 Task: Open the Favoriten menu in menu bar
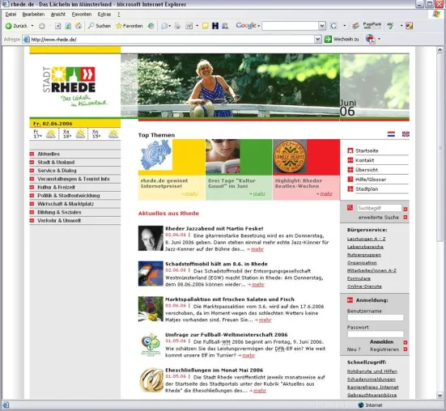click(x=82, y=15)
